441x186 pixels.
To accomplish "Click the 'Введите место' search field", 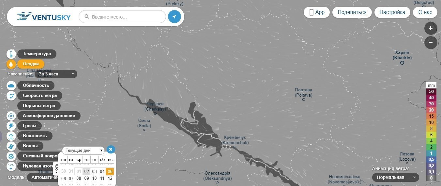I will [123, 17].
